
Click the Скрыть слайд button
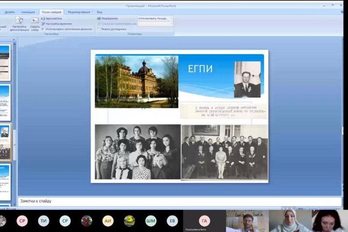(x=35, y=23)
